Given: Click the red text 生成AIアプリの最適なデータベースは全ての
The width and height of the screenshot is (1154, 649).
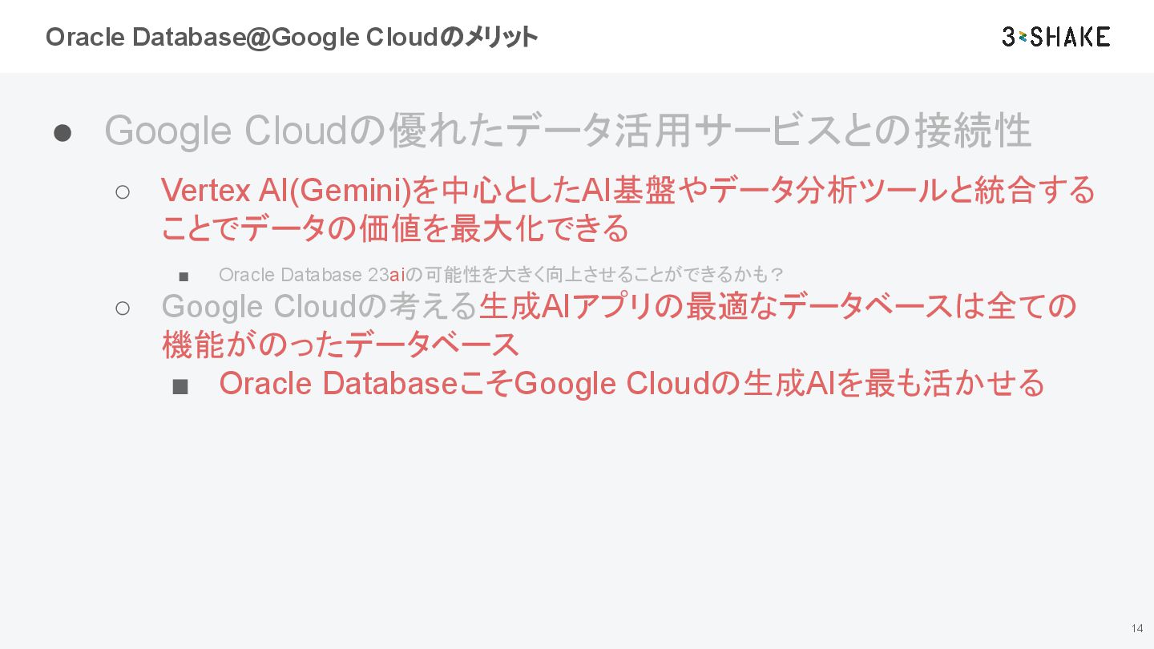Looking at the screenshot, I should coord(777,306).
